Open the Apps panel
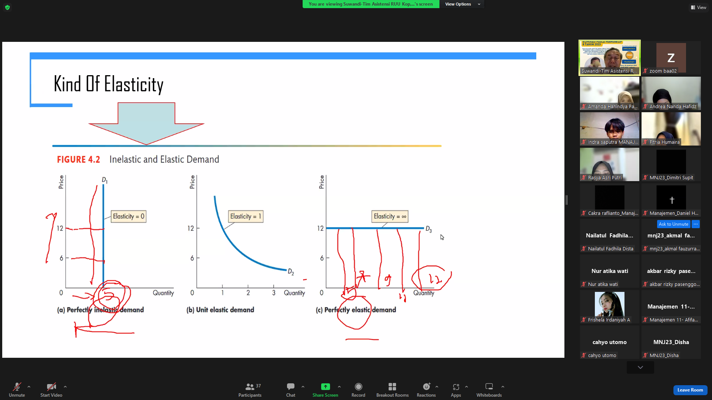712x400 pixels. [x=456, y=390]
